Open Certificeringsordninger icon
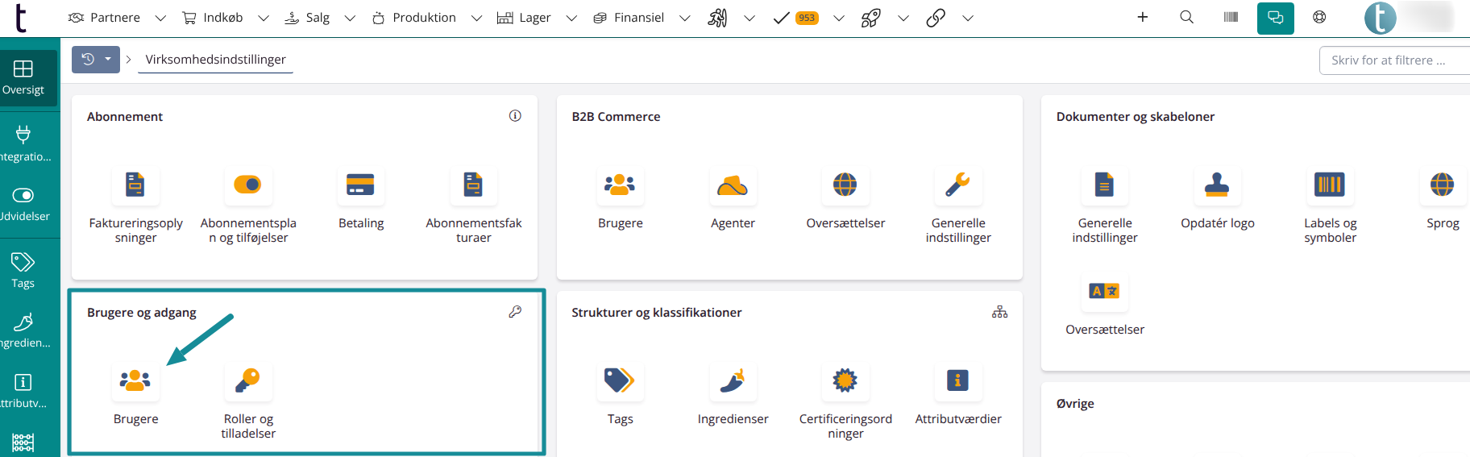Image resolution: width=1470 pixels, height=457 pixels. [845, 380]
